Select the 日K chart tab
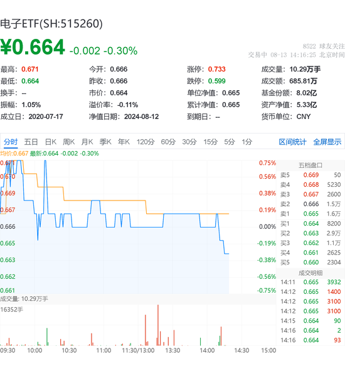Screen dimensions: 345x366 click(x=51, y=142)
